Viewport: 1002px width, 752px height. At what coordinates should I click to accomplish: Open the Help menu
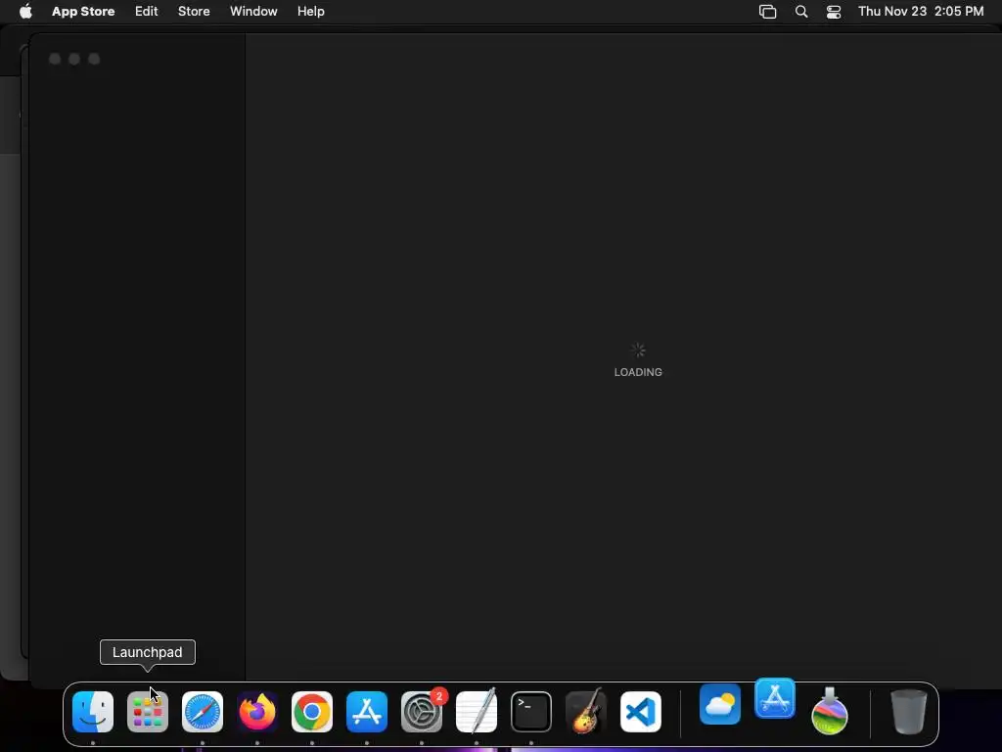(310, 12)
